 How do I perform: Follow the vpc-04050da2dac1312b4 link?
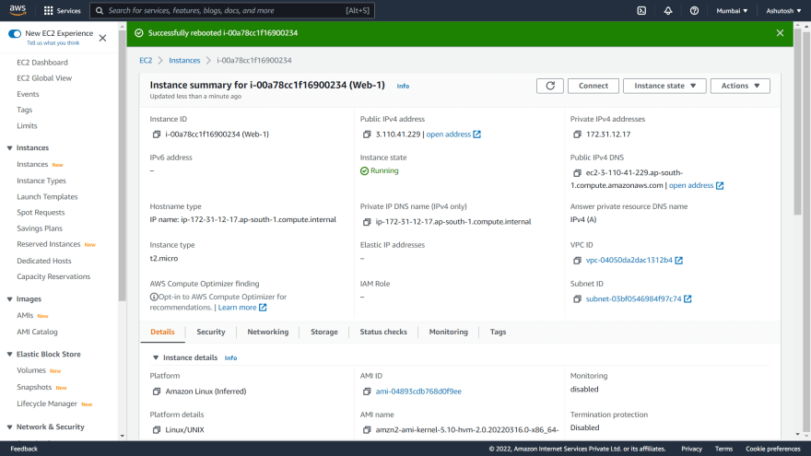(x=629, y=260)
